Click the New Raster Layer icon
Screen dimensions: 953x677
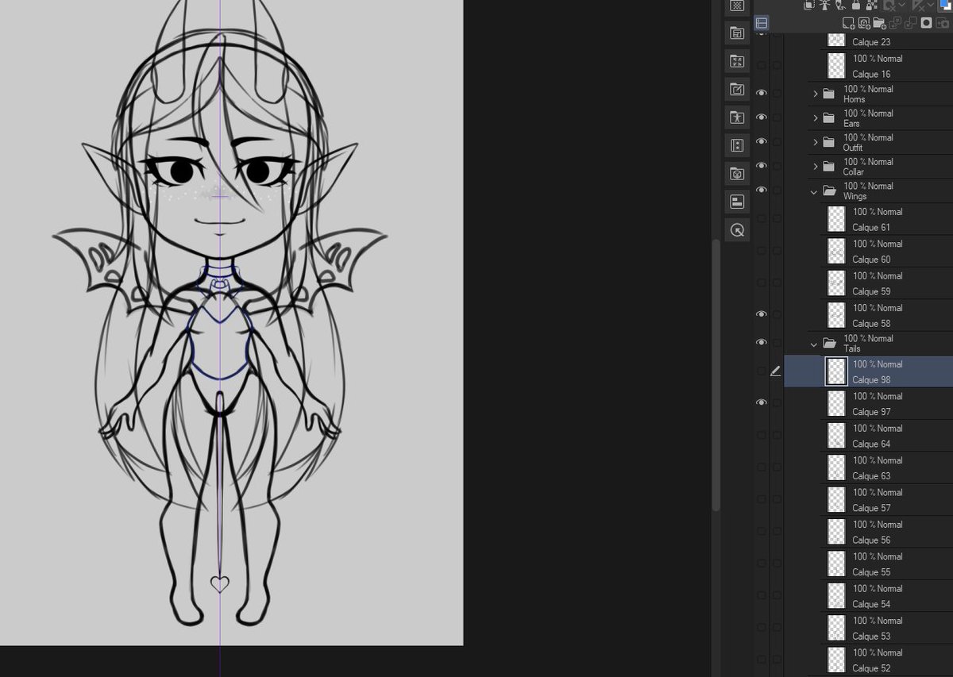pyautogui.click(x=848, y=22)
